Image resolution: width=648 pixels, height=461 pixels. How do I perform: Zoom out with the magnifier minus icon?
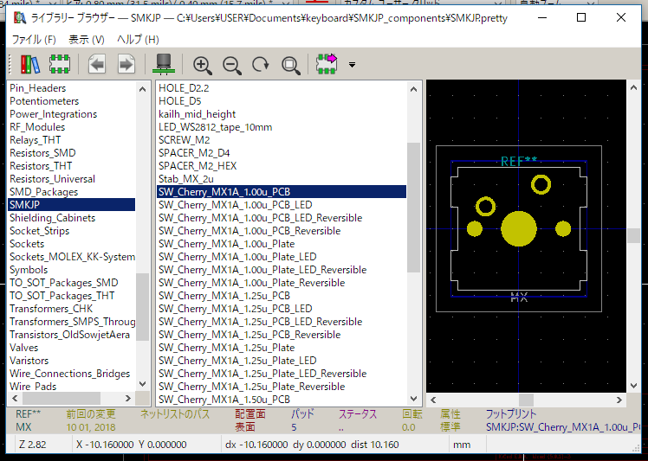pos(232,65)
